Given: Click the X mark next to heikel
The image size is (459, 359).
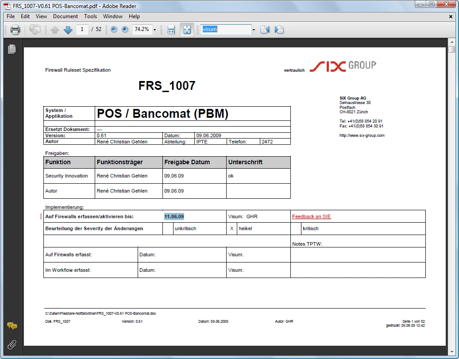Looking at the screenshot, I should coord(231,228).
